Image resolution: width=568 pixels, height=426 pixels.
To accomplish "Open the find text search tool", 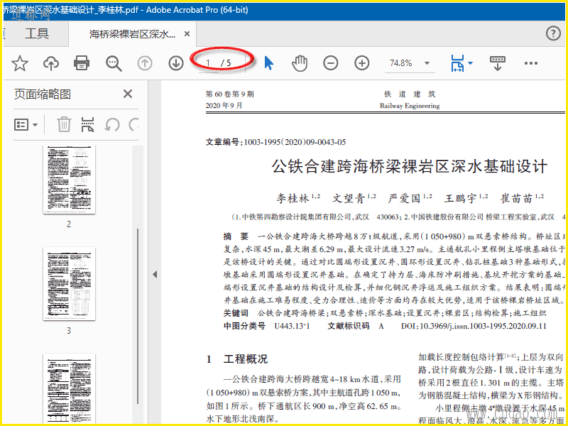I will [114, 63].
